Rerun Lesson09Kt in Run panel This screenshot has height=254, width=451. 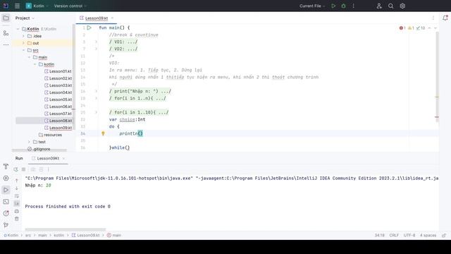(x=16, y=169)
